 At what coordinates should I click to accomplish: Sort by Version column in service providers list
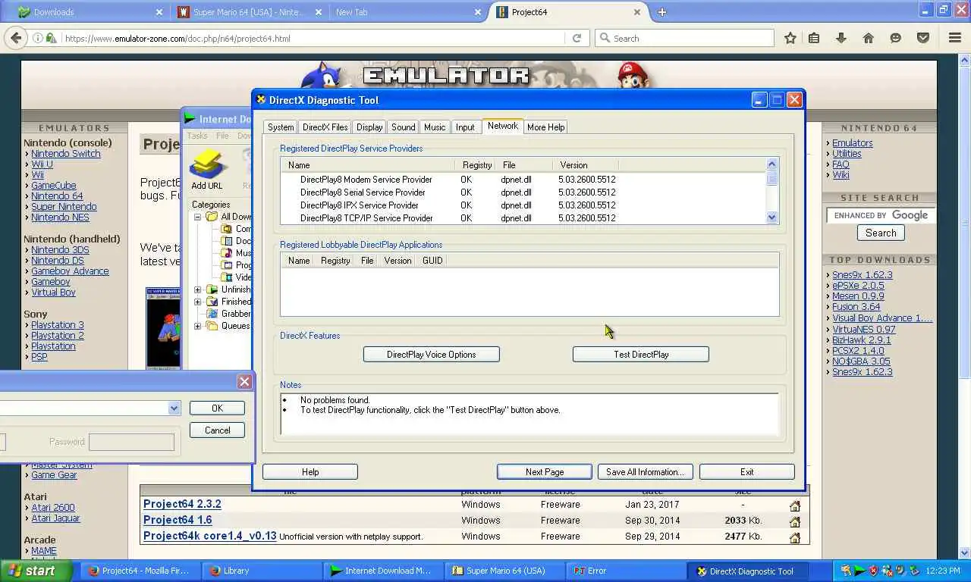pyautogui.click(x=586, y=165)
